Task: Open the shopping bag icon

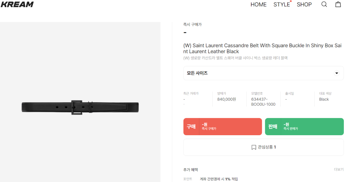Action: coord(338,4)
